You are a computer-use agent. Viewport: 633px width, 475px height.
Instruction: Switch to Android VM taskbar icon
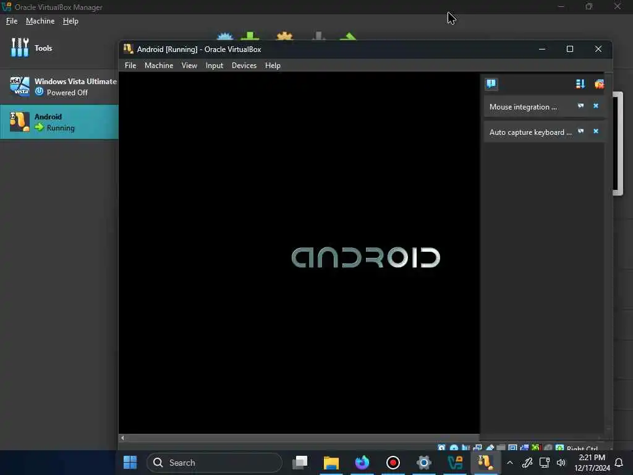tap(486, 463)
